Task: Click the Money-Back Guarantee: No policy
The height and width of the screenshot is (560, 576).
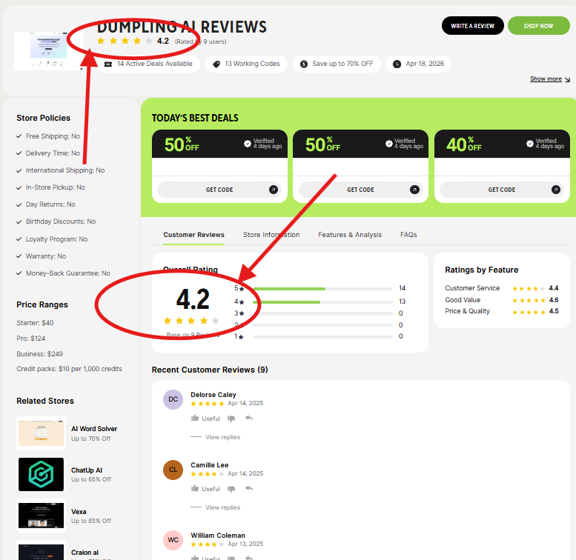Action: point(63,273)
